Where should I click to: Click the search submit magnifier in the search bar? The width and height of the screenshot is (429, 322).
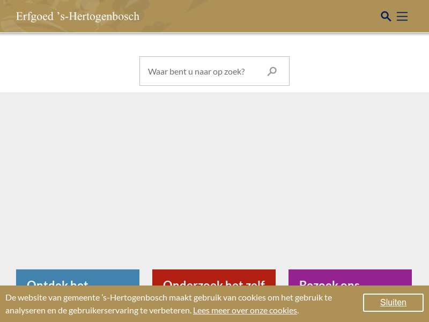pos(272,71)
